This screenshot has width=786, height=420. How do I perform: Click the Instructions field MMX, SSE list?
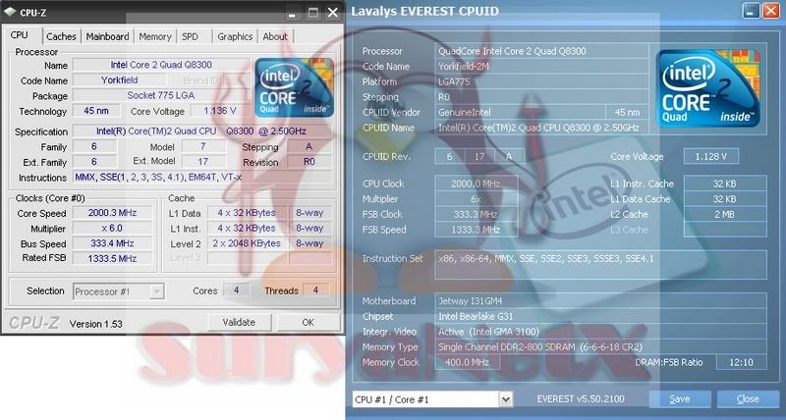[x=201, y=178]
